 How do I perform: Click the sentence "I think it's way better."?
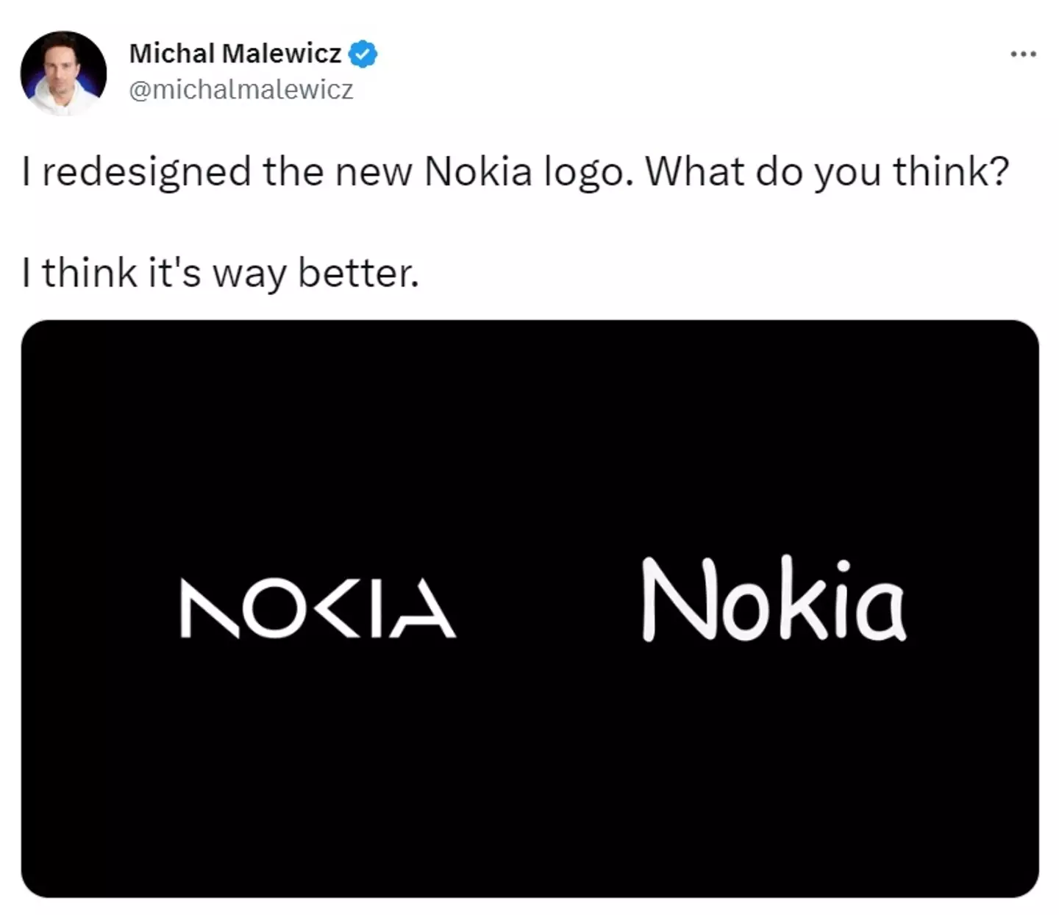pos(221,274)
